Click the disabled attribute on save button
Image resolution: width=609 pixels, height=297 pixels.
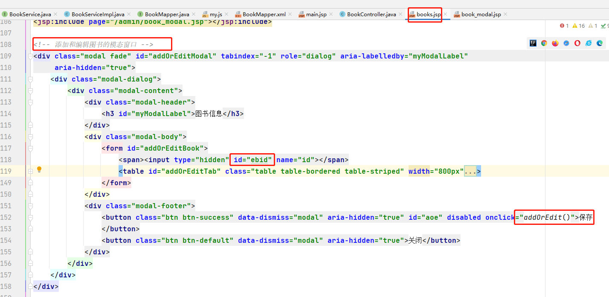pyautogui.click(x=464, y=217)
